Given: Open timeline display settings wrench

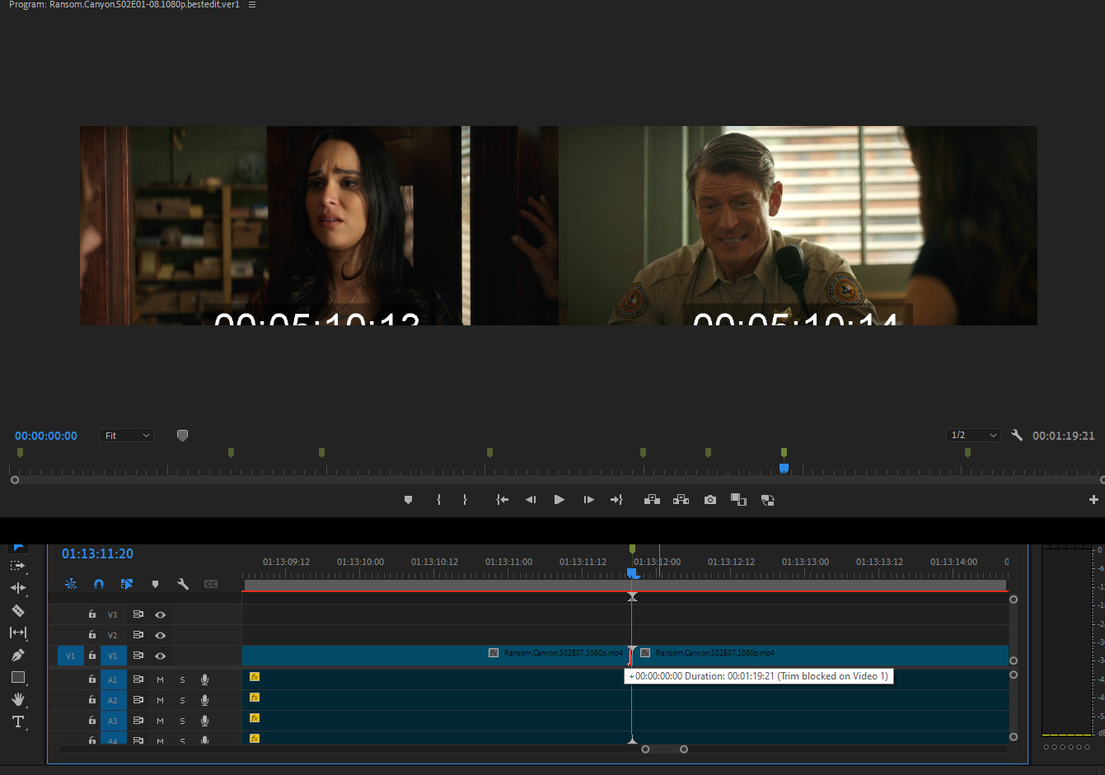Looking at the screenshot, I should point(183,584).
